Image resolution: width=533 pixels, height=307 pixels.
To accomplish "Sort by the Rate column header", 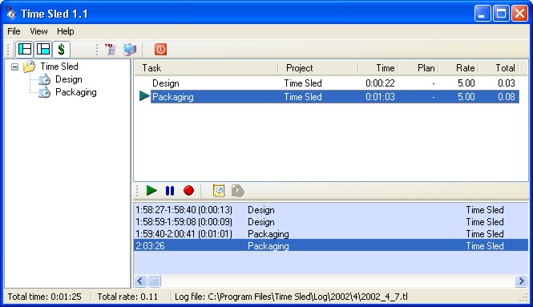I will (458, 68).
